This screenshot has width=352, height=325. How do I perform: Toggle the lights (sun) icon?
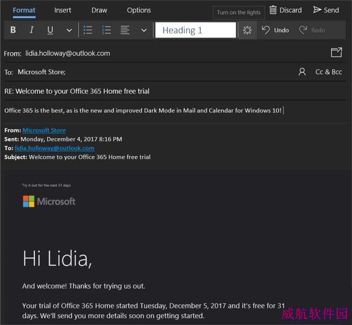[x=247, y=30]
